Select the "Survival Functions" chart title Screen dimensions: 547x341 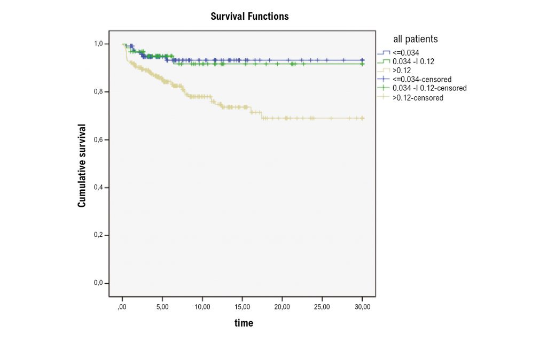[x=249, y=17]
